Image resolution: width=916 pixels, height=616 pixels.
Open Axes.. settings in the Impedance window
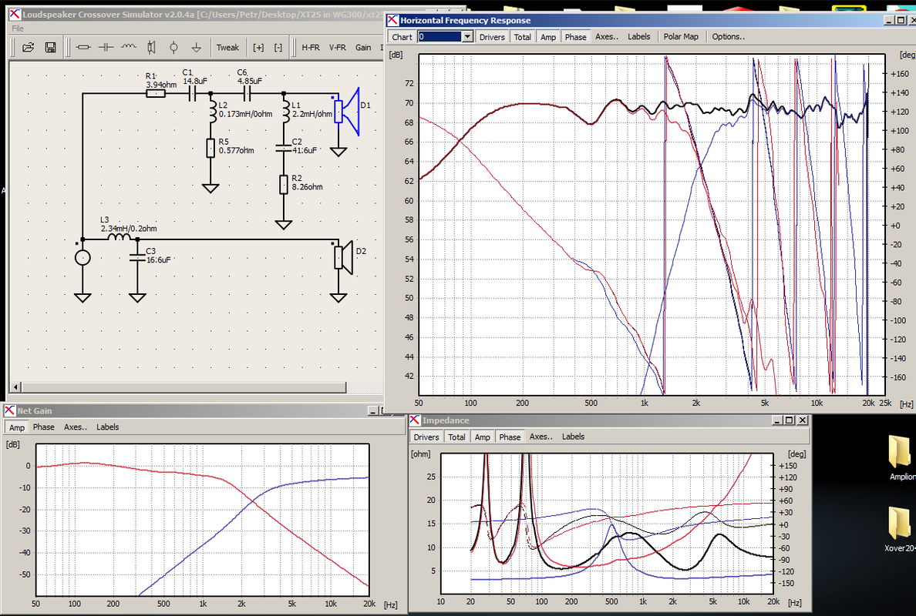tap(541, 437)
